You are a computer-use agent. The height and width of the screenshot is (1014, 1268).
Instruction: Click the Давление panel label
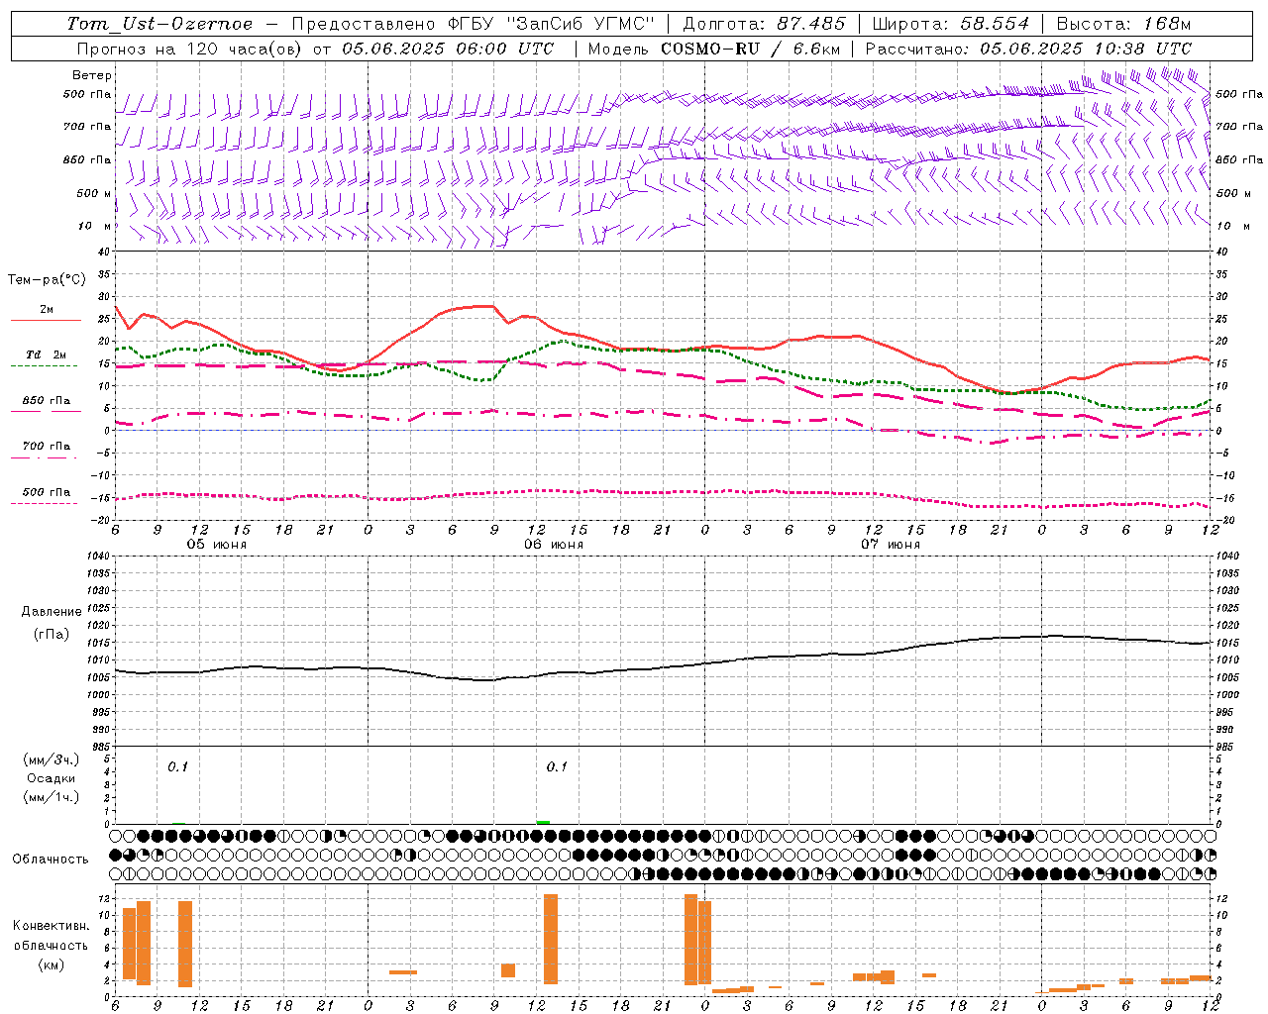point(51,612)
